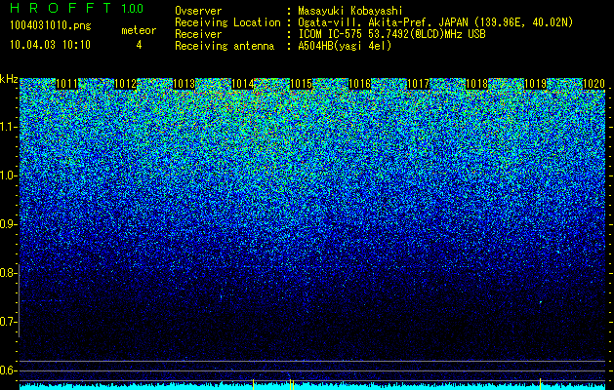614x390 pixels.
Task: Click the filename 1004031010.png
Action: (x=51, y=25)
